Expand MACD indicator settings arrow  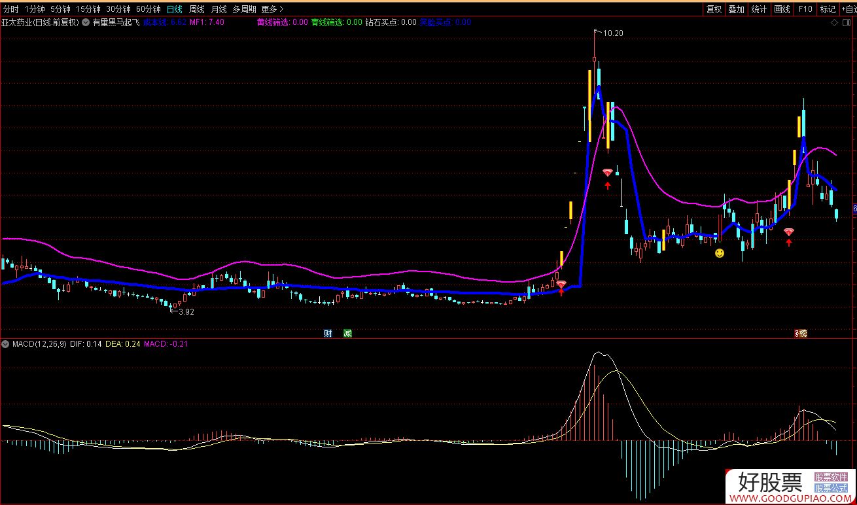tap(6, 343)
